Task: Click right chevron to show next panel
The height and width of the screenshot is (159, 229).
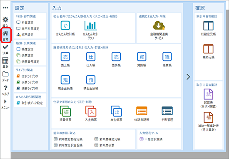Action: click(x=188, y=77)
